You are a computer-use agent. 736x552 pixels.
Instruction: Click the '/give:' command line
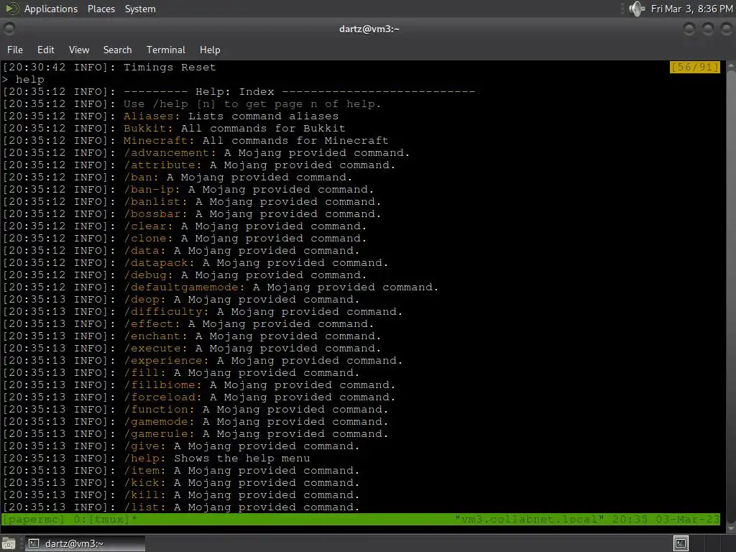coord(181,446)
